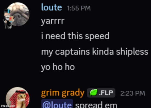Image resolution: width=151 pixels, height=108 pixels.
Task: Open the @loute mention
Action: click(57, 104)
